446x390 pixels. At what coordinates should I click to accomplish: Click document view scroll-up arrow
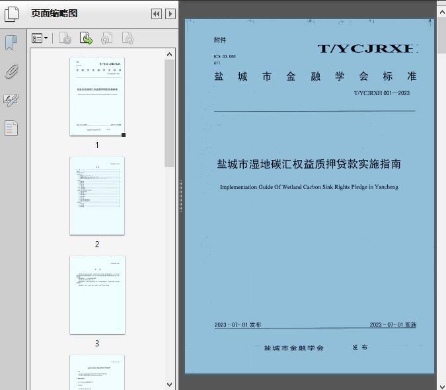click(x=442, y=13)
